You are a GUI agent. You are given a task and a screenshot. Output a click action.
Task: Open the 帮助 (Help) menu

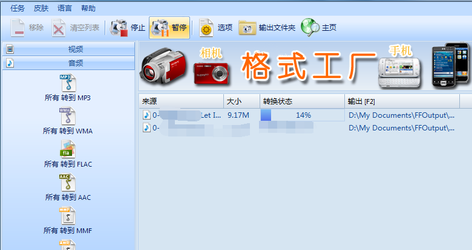88,8
